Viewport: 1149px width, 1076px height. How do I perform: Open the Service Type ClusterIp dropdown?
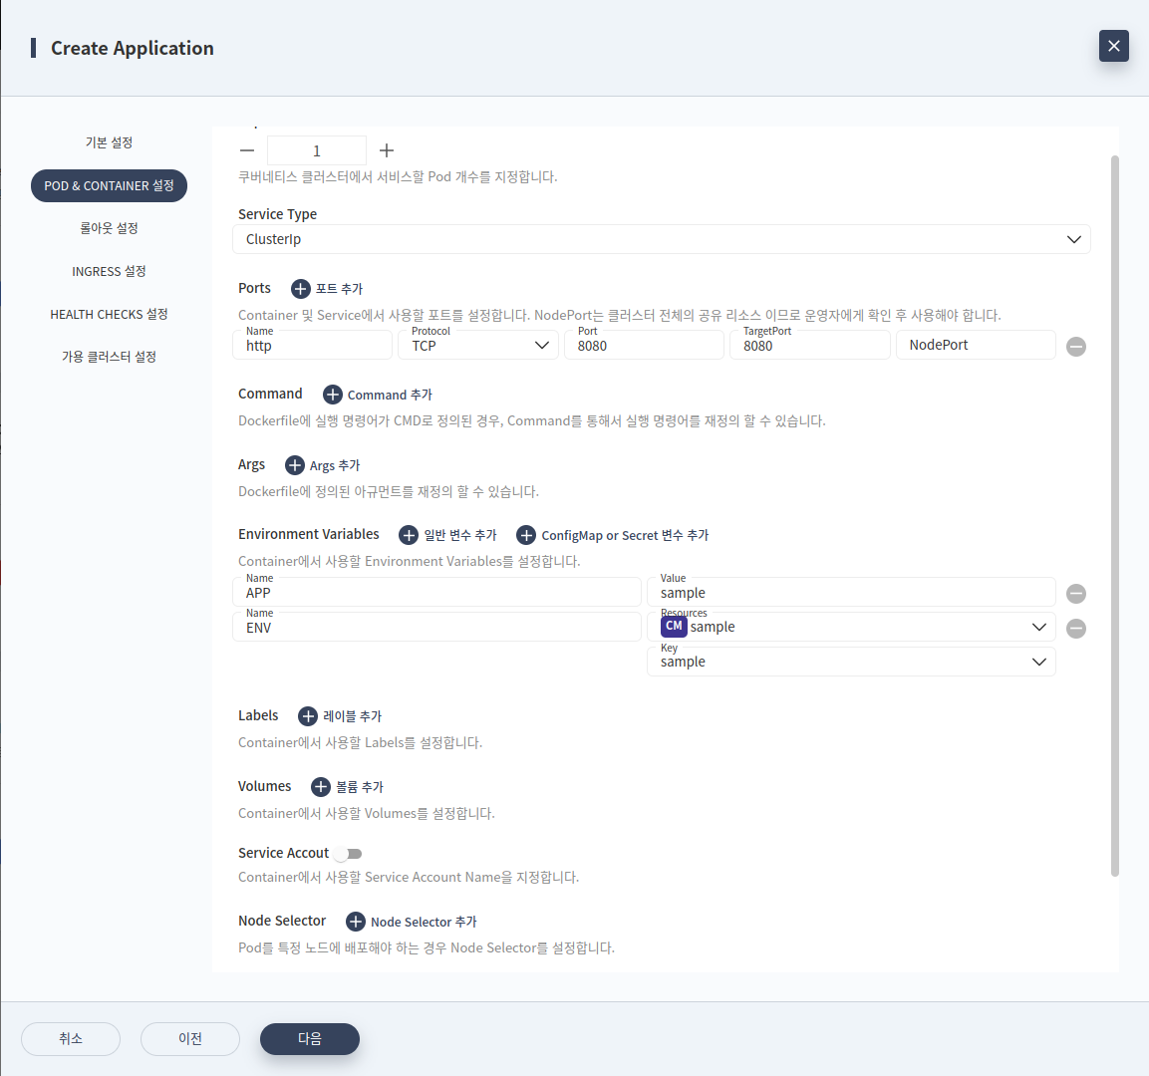[661, 239]
